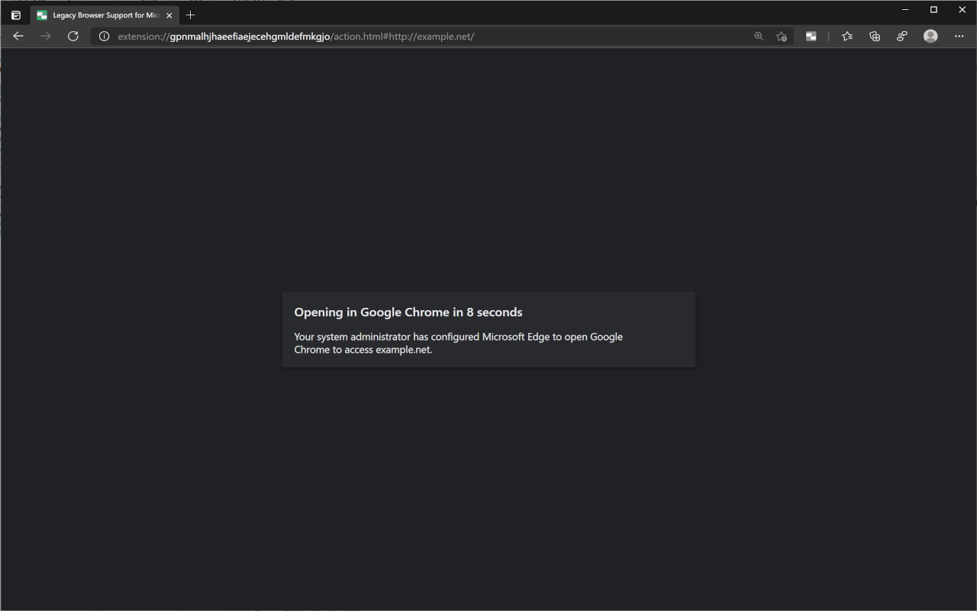Viewport: 977px width, 611px height.
Task: Select the 'Opening in Google Chrome' heading
Action: click(x=408, y=312)
